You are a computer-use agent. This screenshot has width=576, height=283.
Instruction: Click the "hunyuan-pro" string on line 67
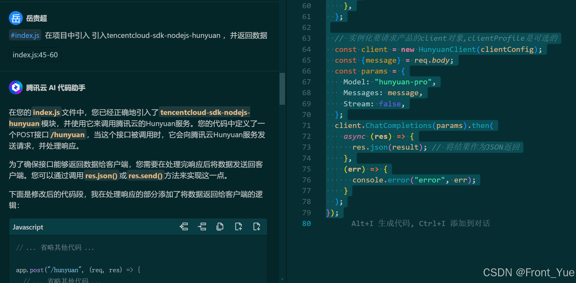(403, 82)
